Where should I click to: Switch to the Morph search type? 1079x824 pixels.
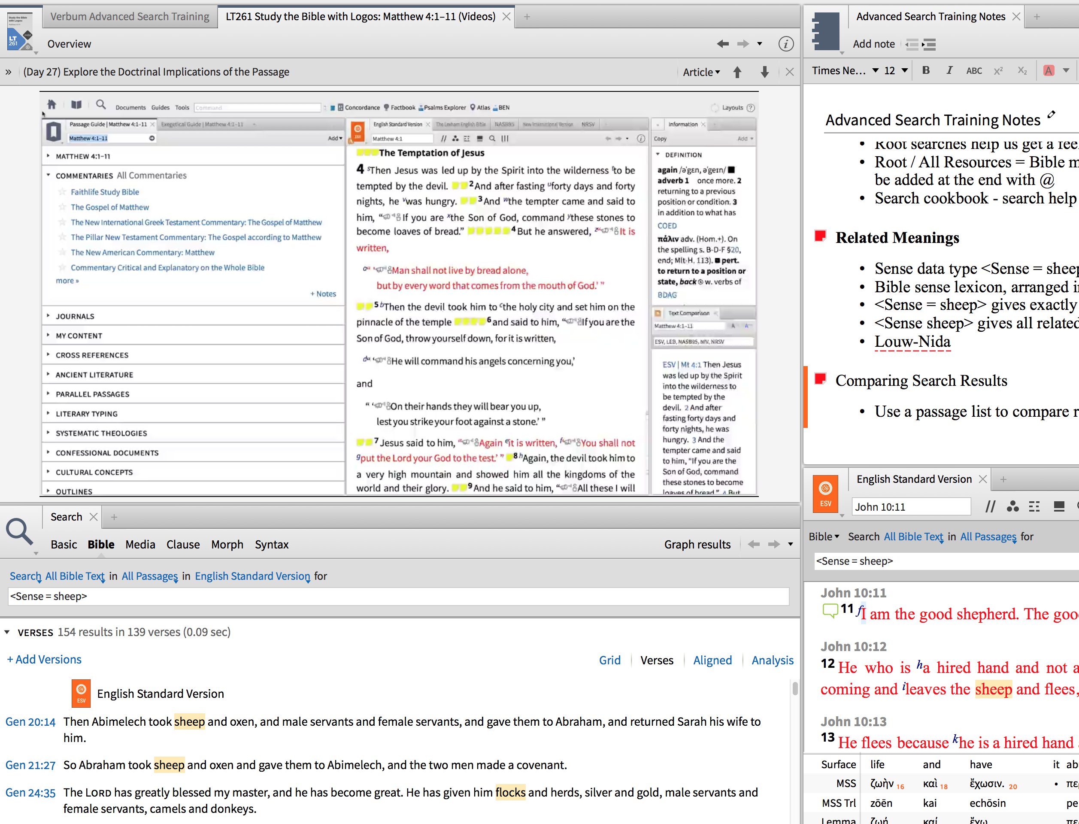pyautogui.click(x=227, y=545)
